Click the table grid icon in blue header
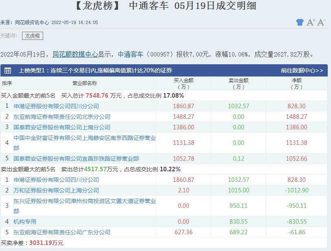The width and height of the screenshot is (331, 251). click(x=8, y=70)
